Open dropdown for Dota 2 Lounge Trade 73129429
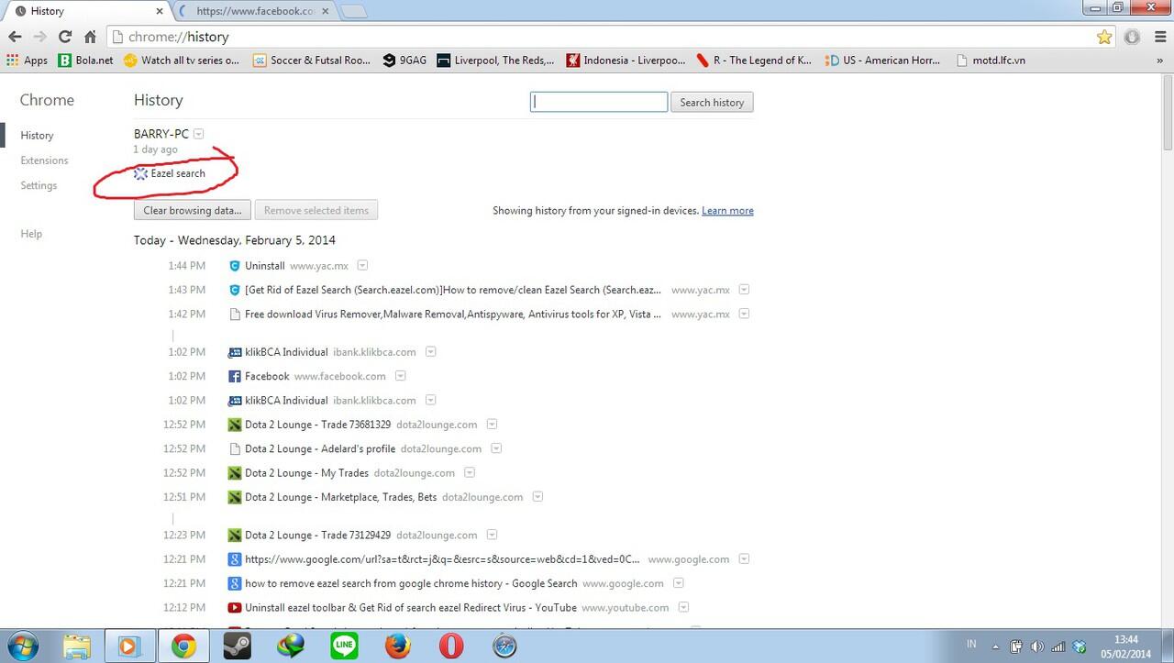 [492, 535]
